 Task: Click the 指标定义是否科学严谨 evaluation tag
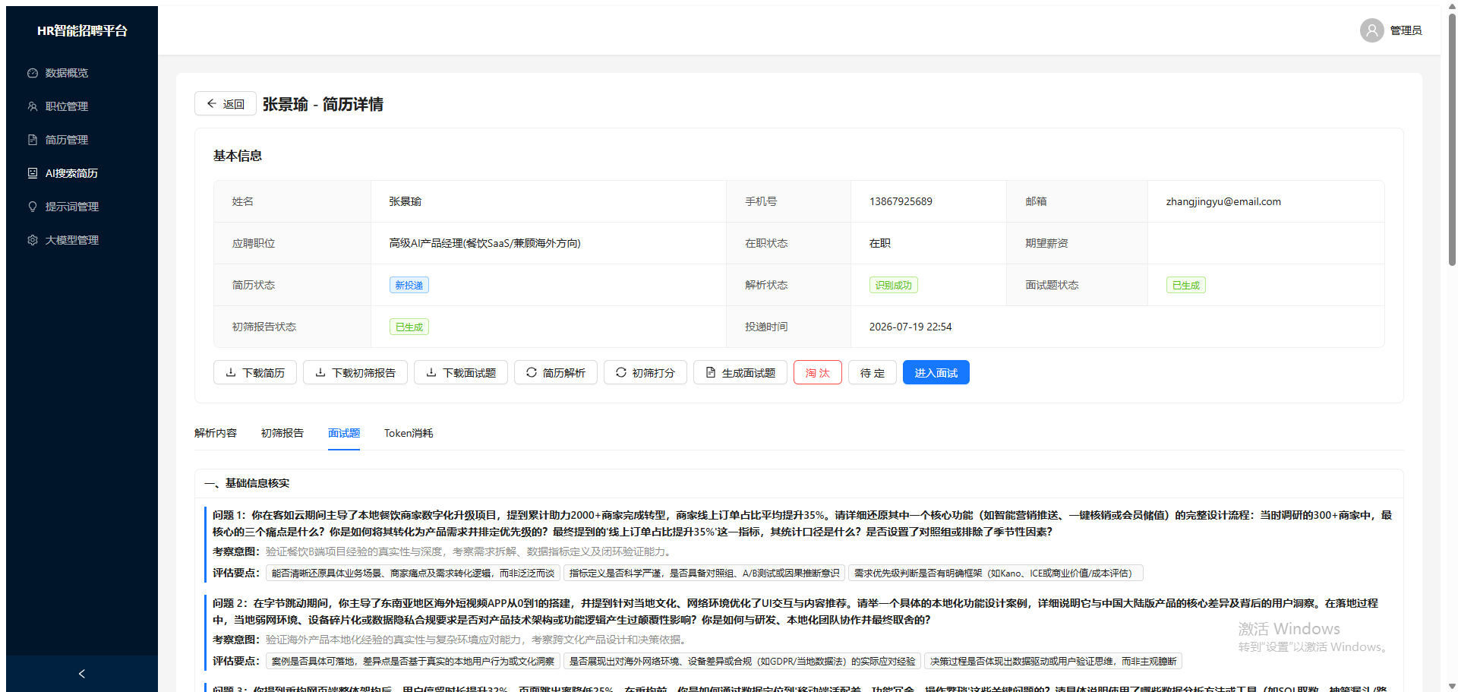tap(705, 574)
